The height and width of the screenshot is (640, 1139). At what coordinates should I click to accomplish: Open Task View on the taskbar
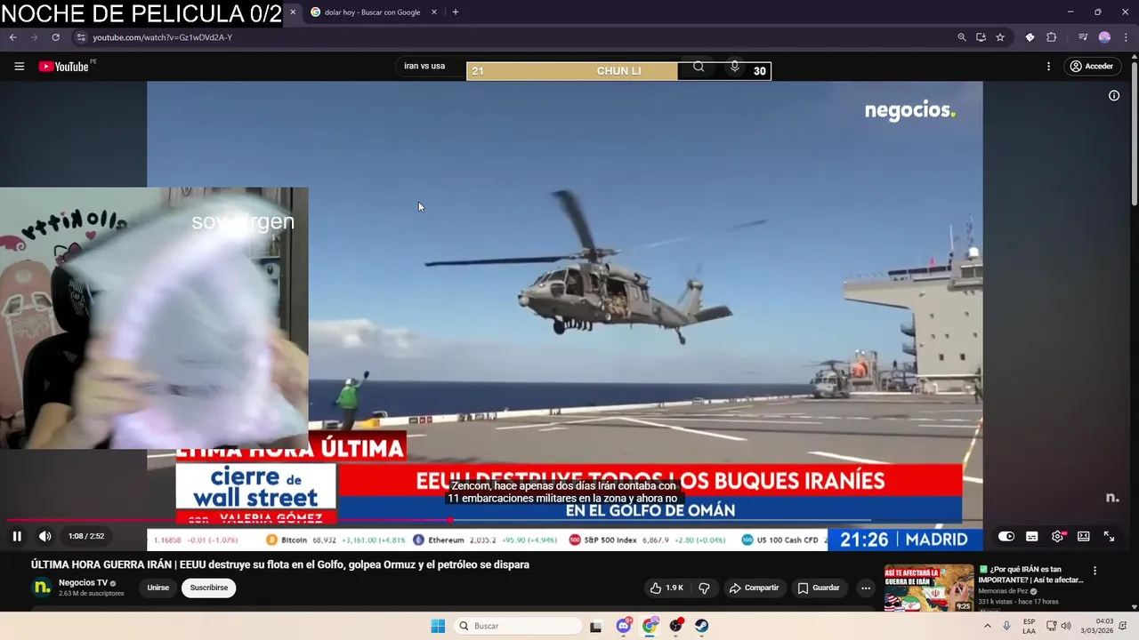595,626
